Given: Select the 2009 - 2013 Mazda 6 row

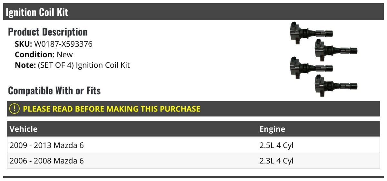Looking at the screenshot, I should [193, 145].
